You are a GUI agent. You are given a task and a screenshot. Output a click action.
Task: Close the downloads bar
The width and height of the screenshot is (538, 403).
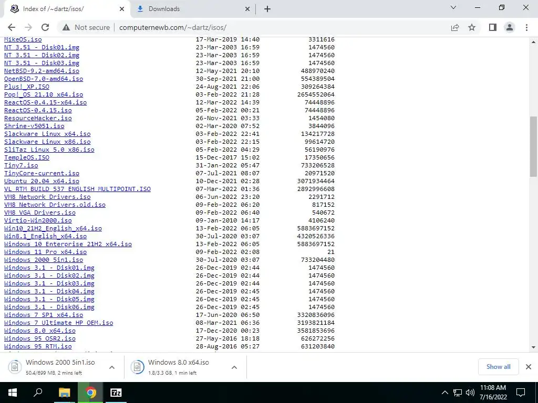pyautogui.click(x=529, y=367)
